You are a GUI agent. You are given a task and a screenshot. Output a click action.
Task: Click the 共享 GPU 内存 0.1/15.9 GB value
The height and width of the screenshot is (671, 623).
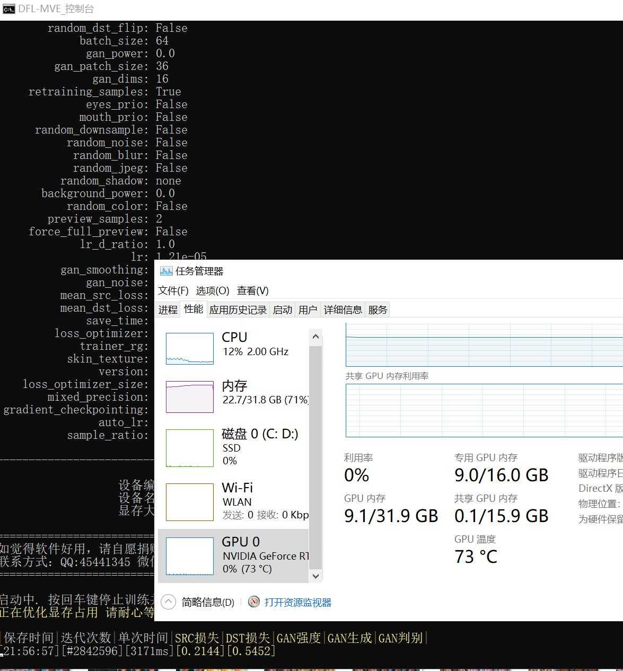pyautogui.click(x=501, y=516)
